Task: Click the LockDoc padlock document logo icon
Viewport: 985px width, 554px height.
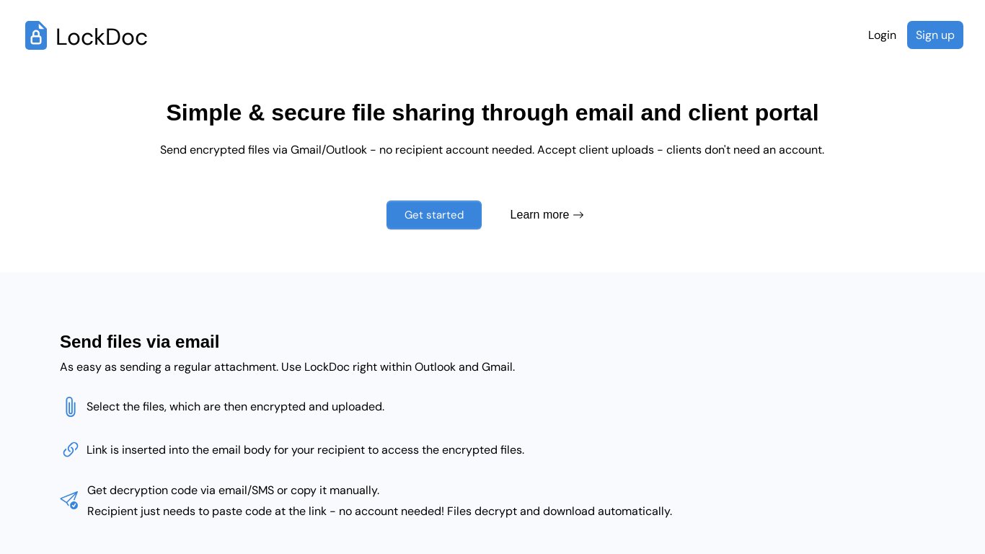Action: [36, 35]
